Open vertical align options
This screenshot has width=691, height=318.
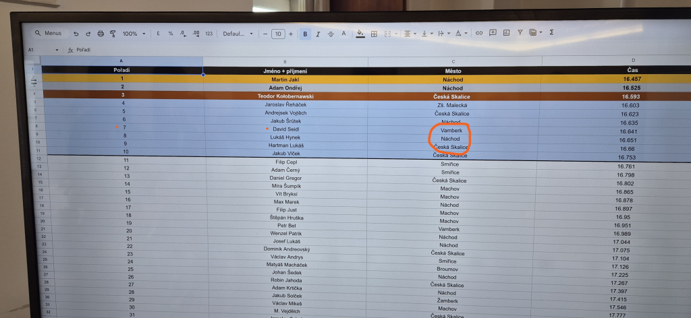point(427,34)
